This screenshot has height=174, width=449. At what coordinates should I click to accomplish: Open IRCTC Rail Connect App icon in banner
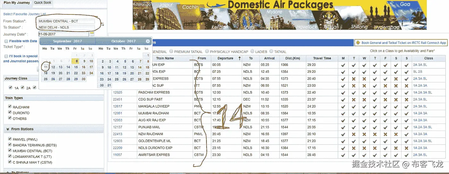[x=358, y=43]
